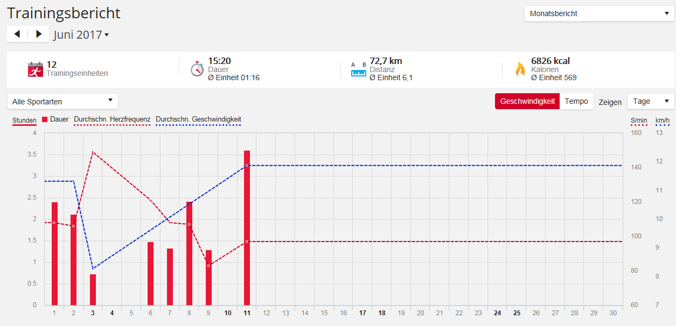Image resolution: width=676 pixels, height=326 pixels.
Task: Click the previous month arrow
Action: click(x=17, y=34)
